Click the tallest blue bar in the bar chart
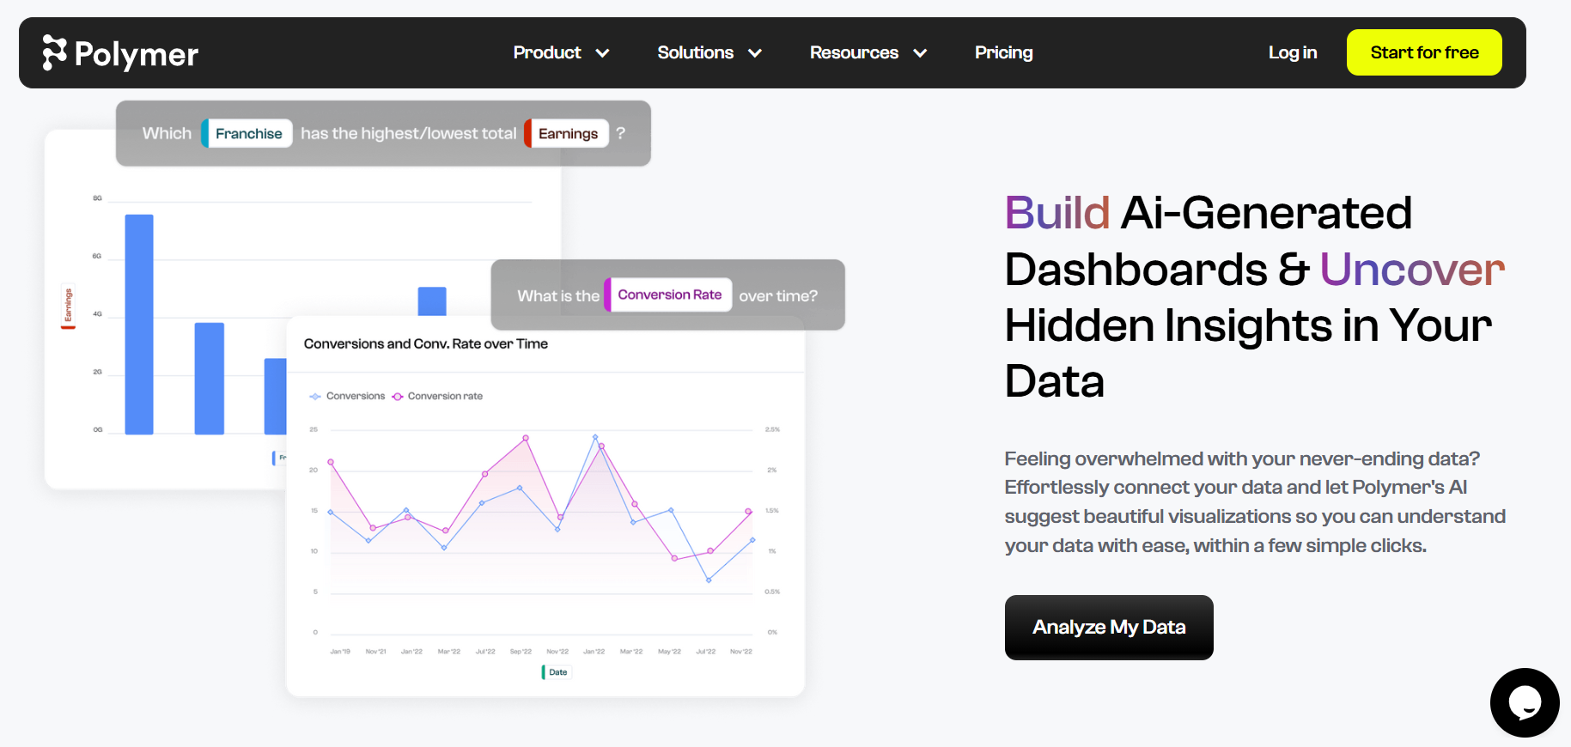This screenshot has width=1571, height=747. point(139,325)
